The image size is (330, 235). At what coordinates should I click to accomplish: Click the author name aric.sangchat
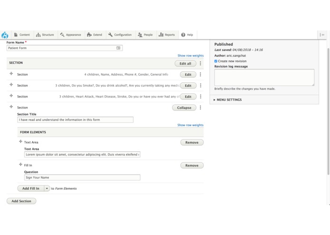[236, 56]
